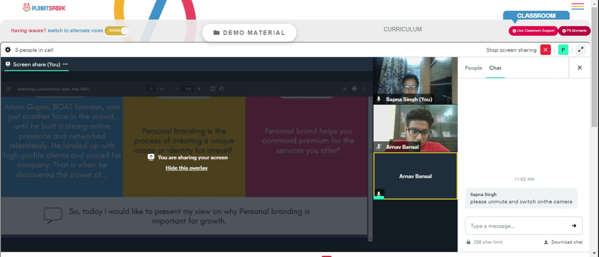Enter fullscreen with the expand arrows icon
This screenshot has width=599, height=257.
580,50
